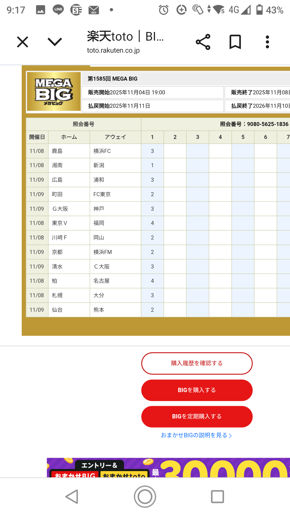Tap the share icon in toolbar
Image resolution: width=290 pixels, height=516 pixels.
[203, 42]
